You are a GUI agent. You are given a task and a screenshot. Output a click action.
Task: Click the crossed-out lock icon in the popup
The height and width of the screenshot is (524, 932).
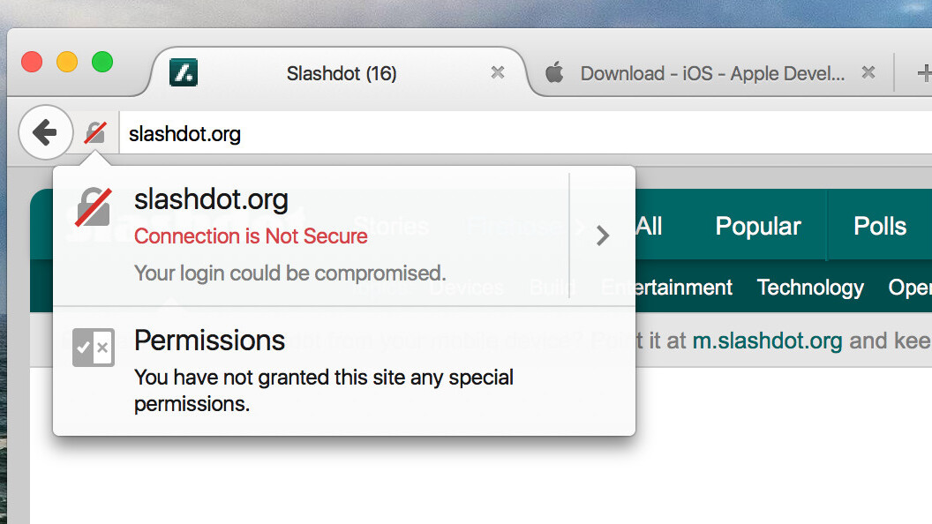point(93,207)
